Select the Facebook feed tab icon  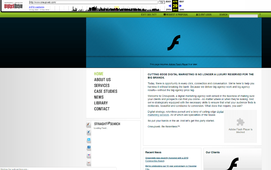tap(89, 147)
